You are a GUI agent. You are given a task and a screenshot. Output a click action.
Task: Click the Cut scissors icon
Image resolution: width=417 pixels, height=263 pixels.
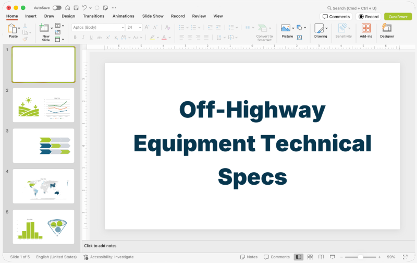point(25,26)
